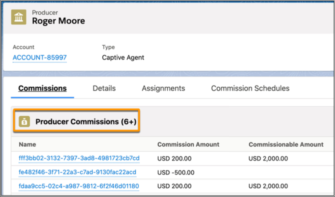
Task: Click the Producer Commissions money bag icon
Action: pyautogui.click(x=24, y=122)
